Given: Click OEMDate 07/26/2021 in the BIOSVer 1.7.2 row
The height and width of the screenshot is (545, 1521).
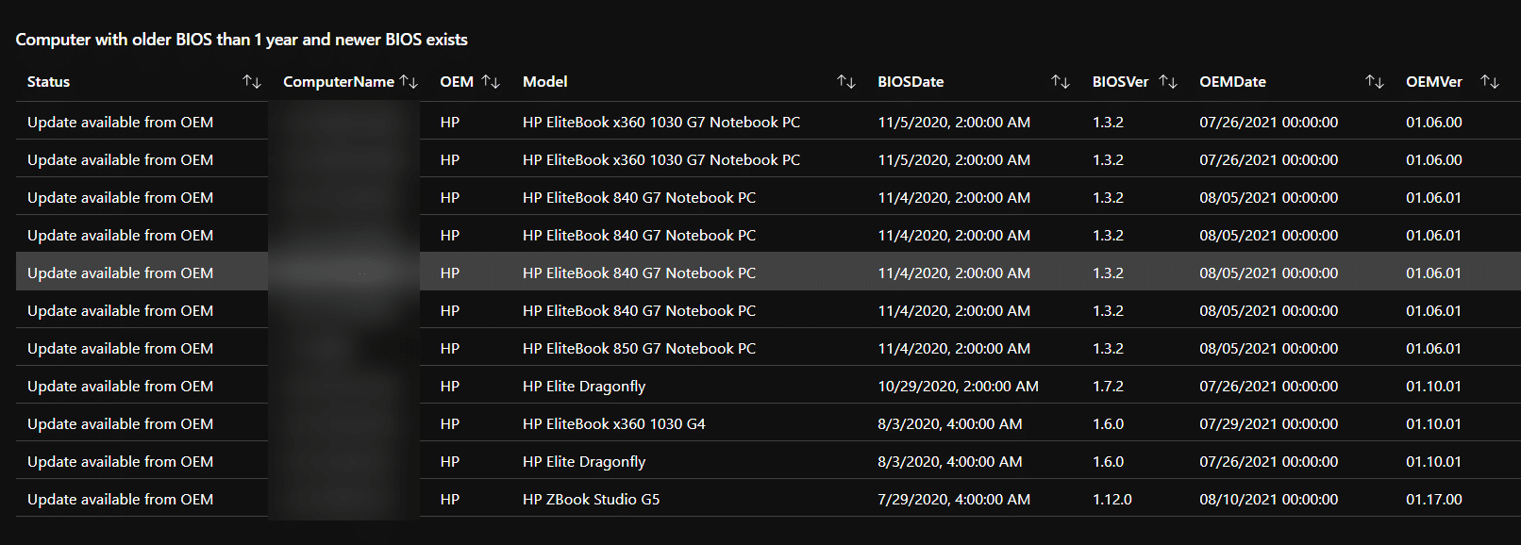Looking at the screenshot, I should (1269, 387).
